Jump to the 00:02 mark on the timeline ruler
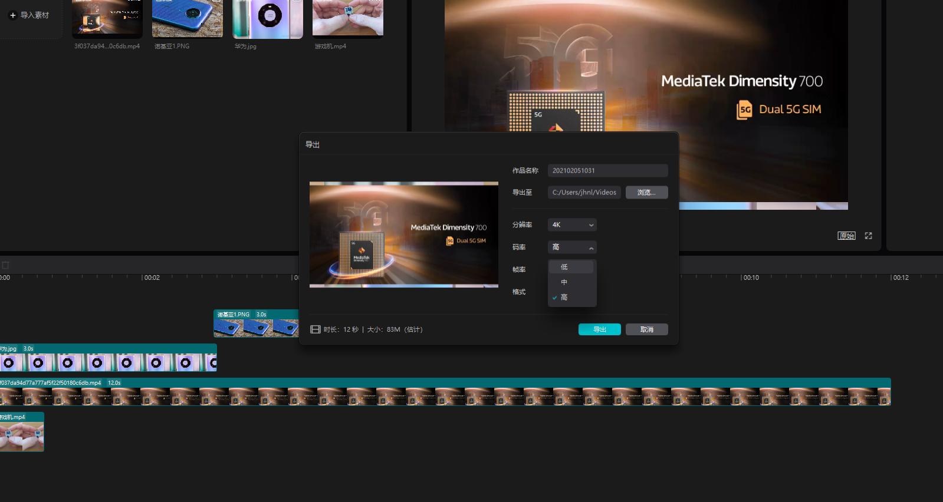 [152, 278]
